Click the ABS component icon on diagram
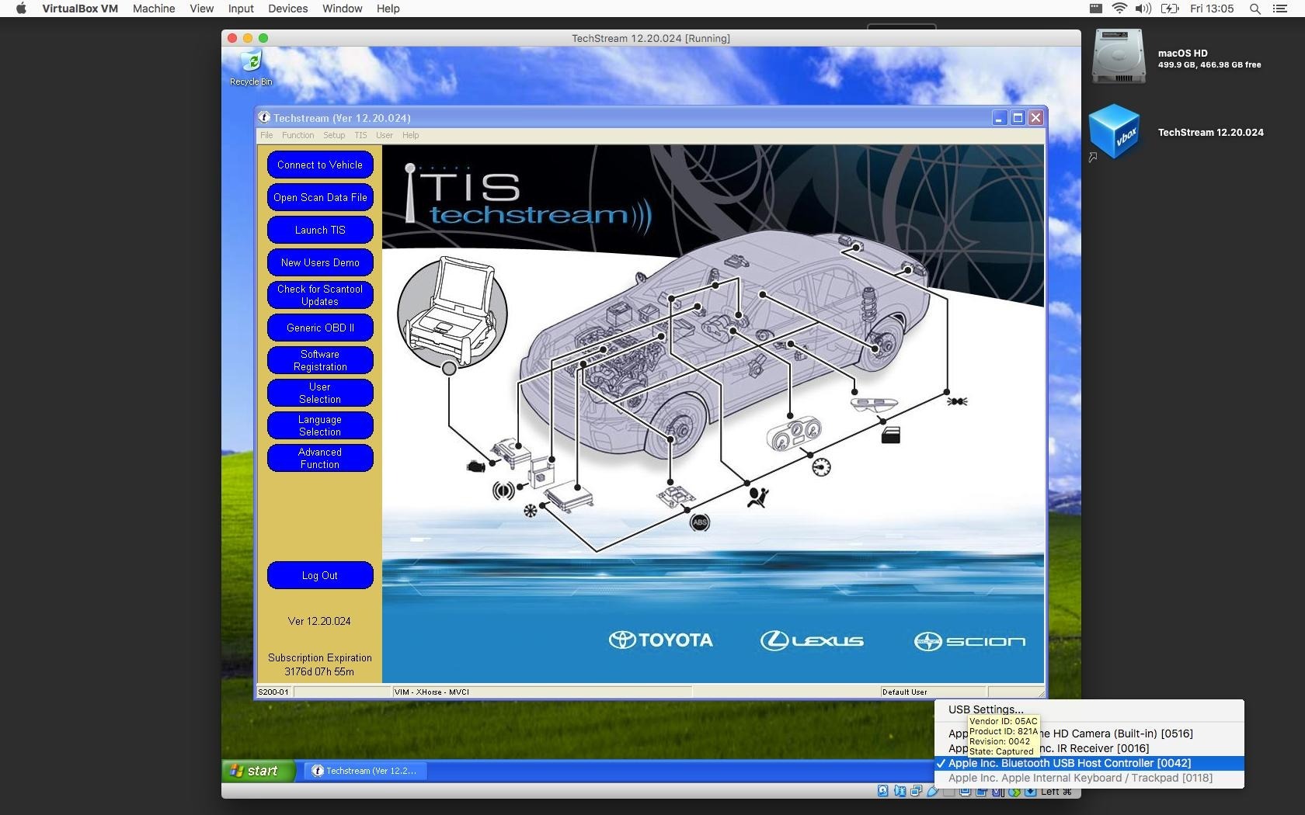 point(700,522)
